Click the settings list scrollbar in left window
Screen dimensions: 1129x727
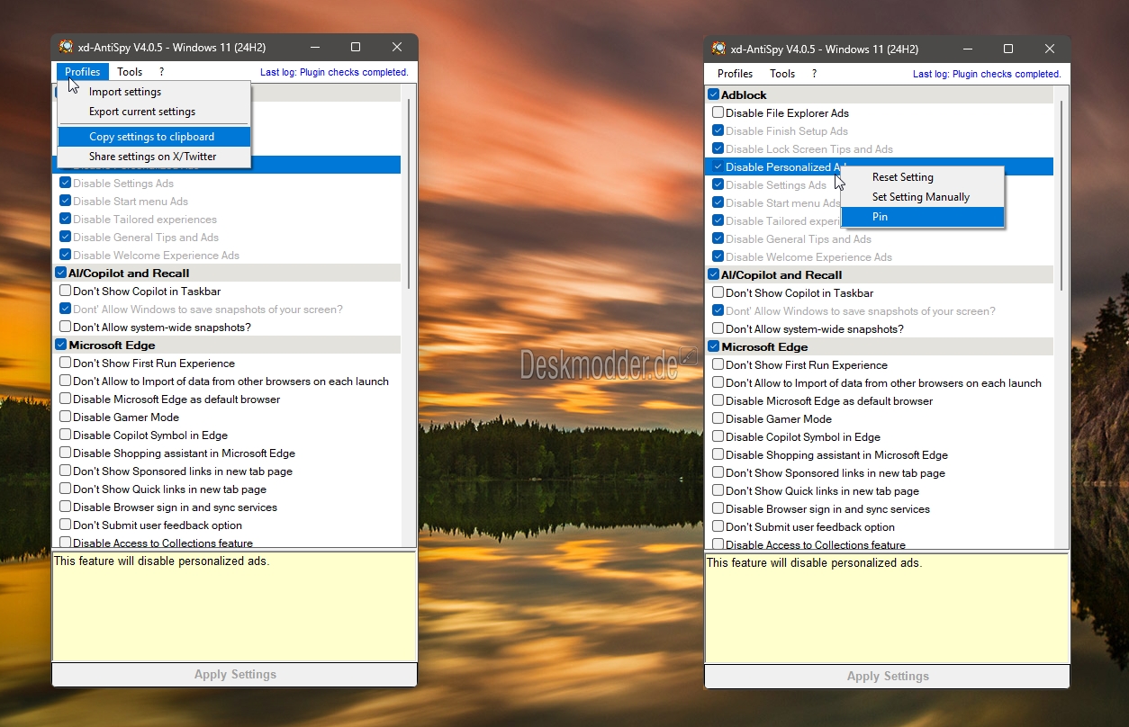409,193
